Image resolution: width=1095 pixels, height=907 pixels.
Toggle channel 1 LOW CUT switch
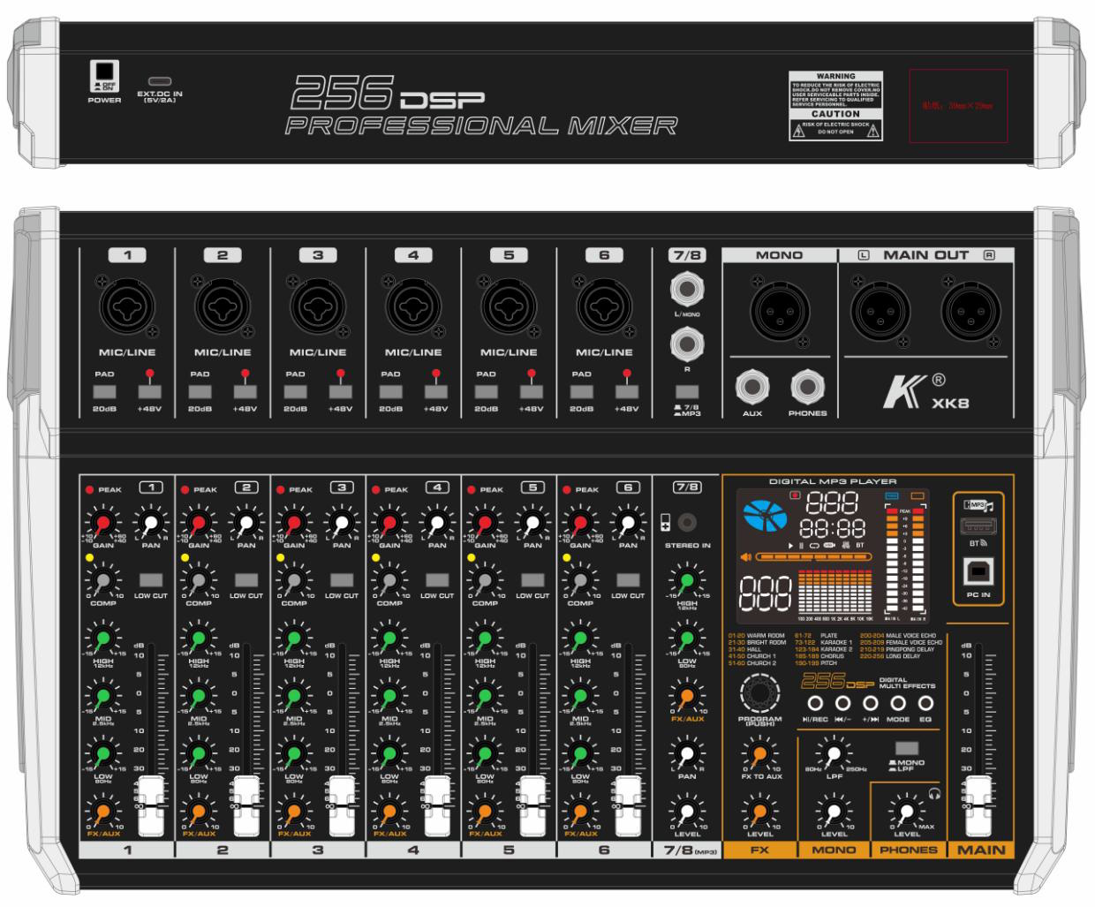[x=151, y=580]
